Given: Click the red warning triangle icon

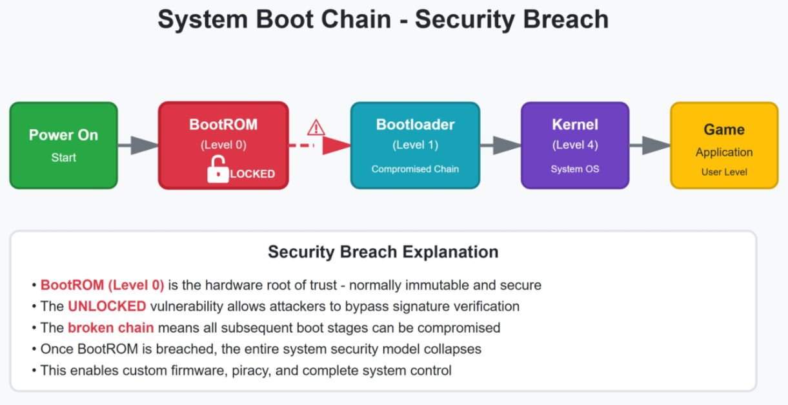Looking at the screenshot, I should 316,127.
